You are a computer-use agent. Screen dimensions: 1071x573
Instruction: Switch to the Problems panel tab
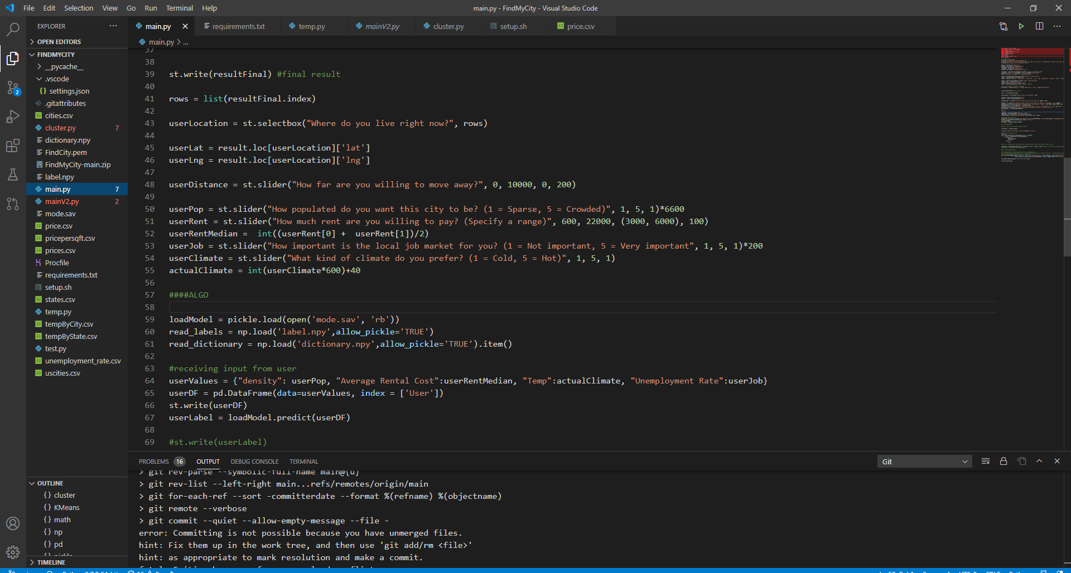(154, 462)
